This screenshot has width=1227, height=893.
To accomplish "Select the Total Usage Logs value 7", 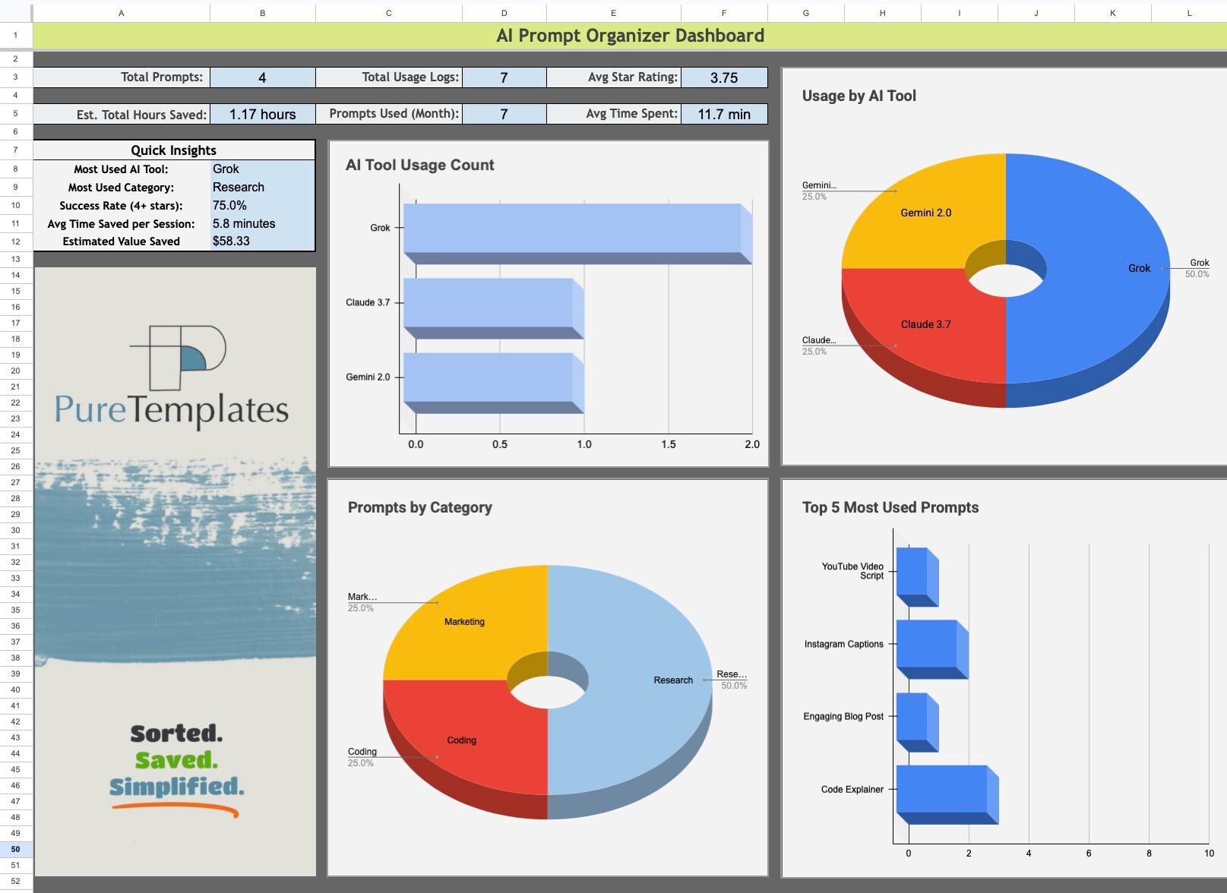I will [504, 77].
